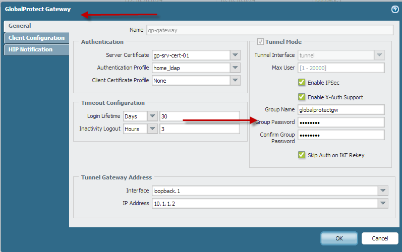
Task: Click the Server Certificate value gp-srv-cert-01
Action: 171,55
